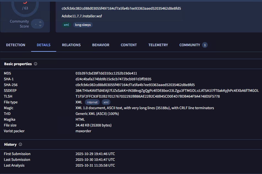Open the Detection tab

16,45
